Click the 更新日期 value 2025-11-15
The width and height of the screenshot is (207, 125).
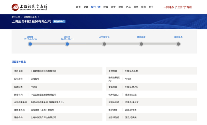[131, 87]
